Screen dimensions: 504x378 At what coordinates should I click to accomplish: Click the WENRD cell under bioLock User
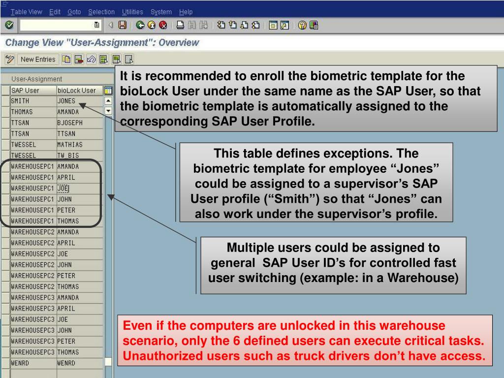coord(80,363)
